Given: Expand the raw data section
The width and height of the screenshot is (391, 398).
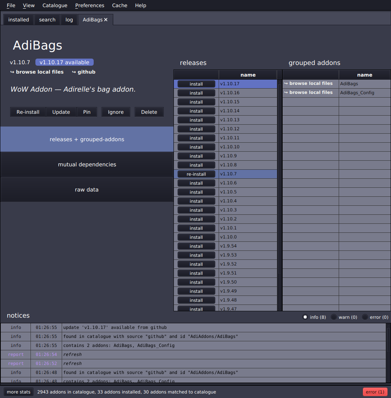Looking at the screenshot, I should tap(87, 190).
